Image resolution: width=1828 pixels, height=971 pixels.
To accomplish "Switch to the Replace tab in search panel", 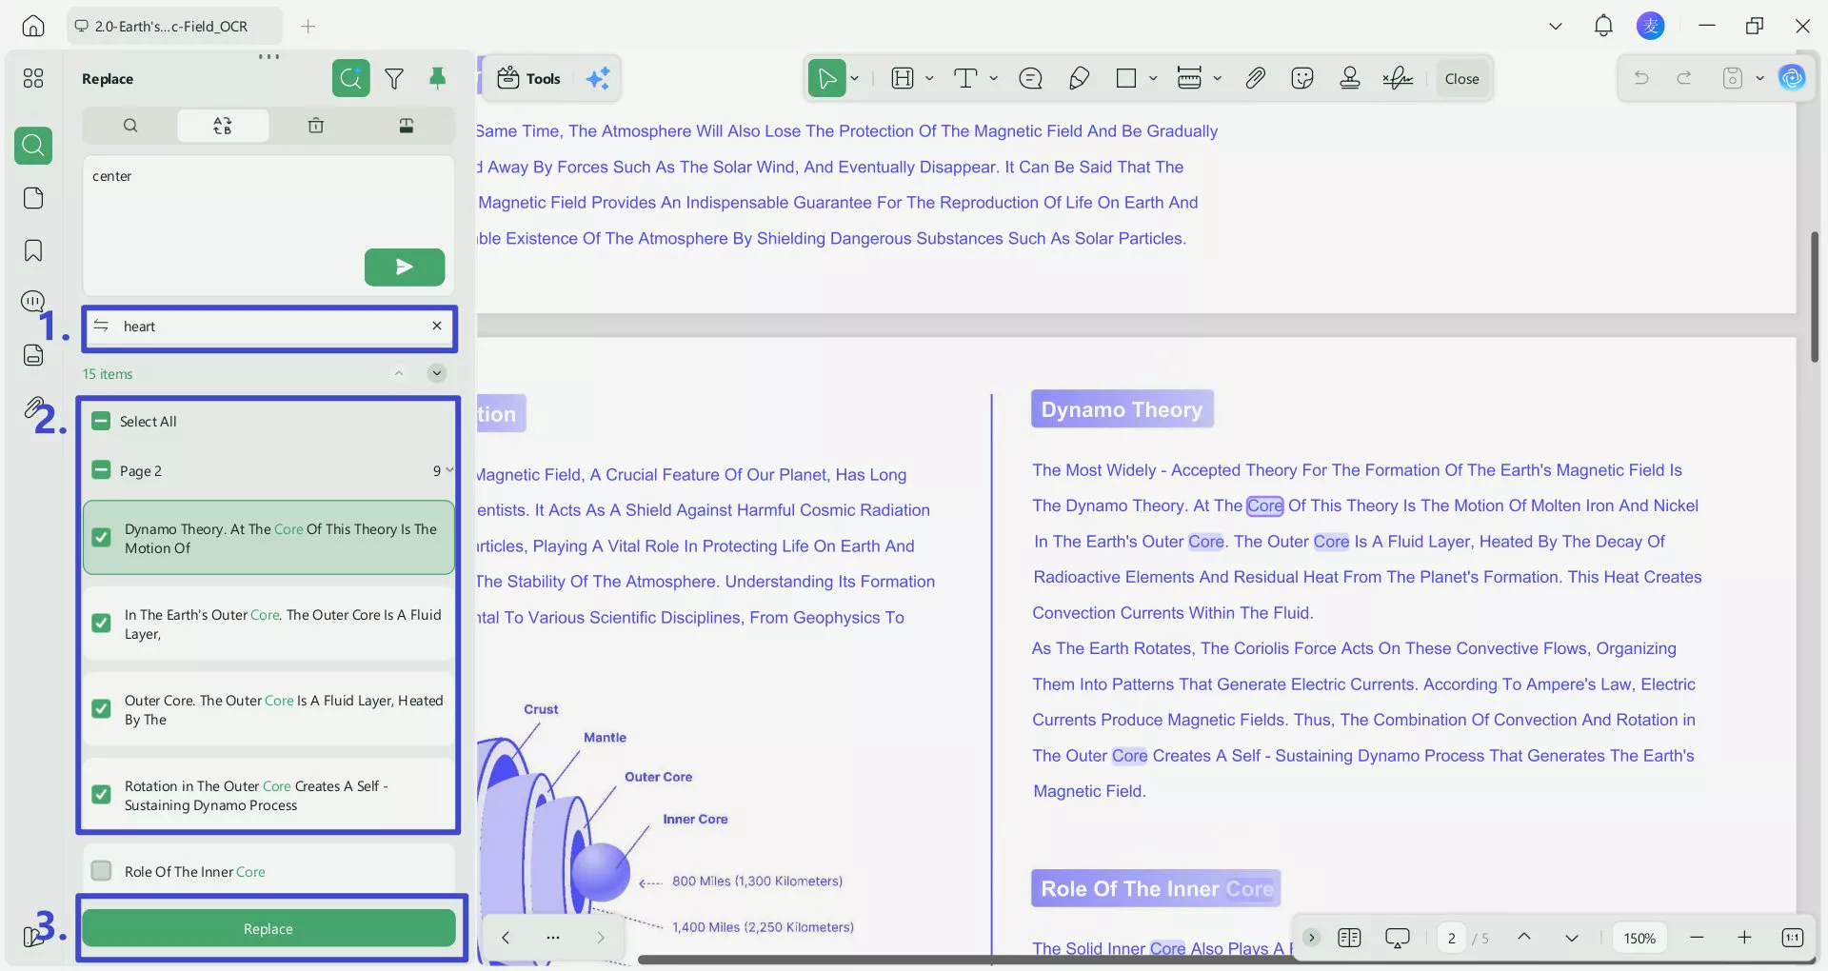I will pyautogui.click(x=223, y=126).
